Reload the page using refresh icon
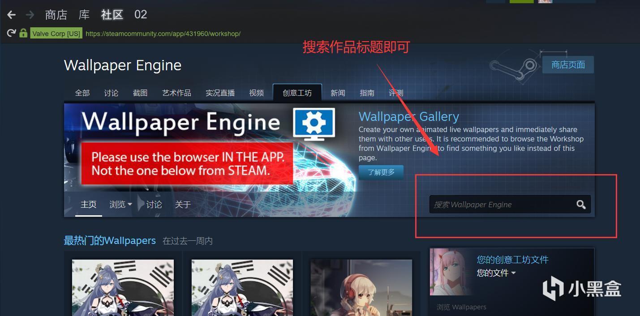Screen dimensions: 640x316 (11, 33)
